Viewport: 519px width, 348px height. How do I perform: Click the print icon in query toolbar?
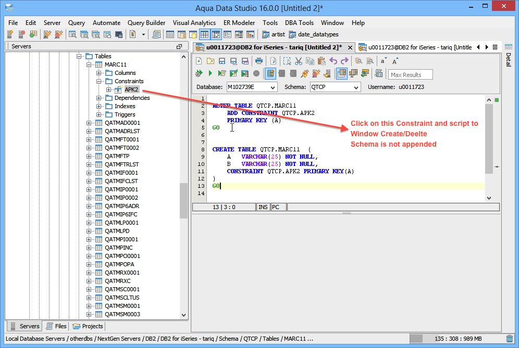[259, 61]
